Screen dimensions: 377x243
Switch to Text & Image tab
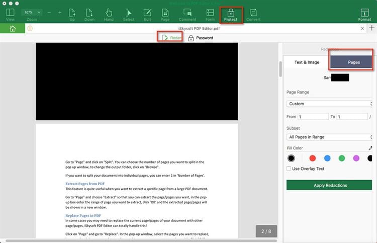307,62
